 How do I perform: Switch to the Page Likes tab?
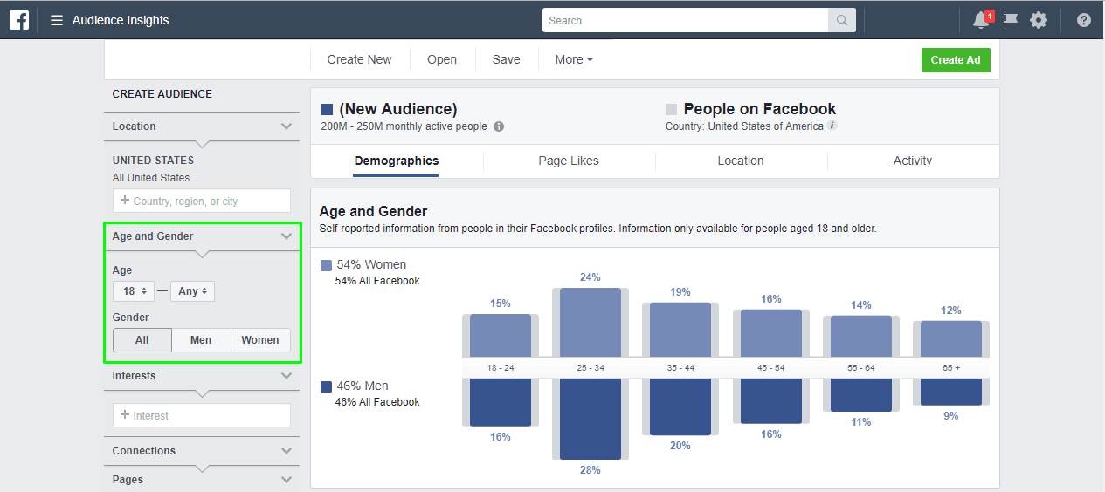(569, 161)
